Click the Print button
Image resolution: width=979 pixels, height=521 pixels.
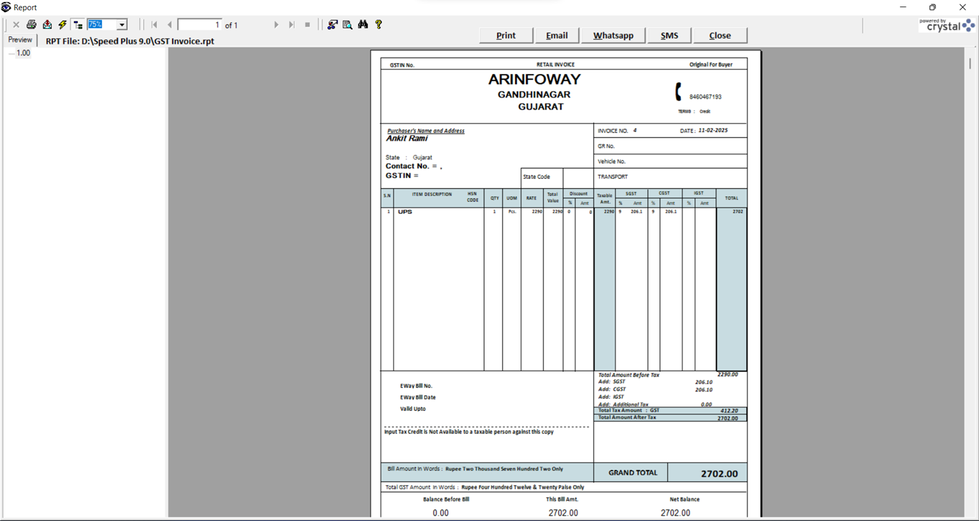(x=506, y=36)
